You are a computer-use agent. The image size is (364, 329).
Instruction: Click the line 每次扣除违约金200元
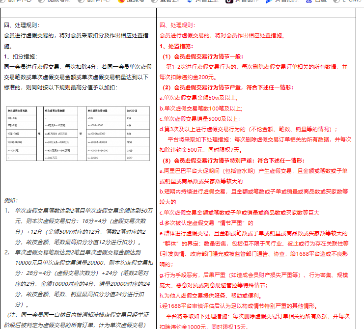click(x=188, y=77)
